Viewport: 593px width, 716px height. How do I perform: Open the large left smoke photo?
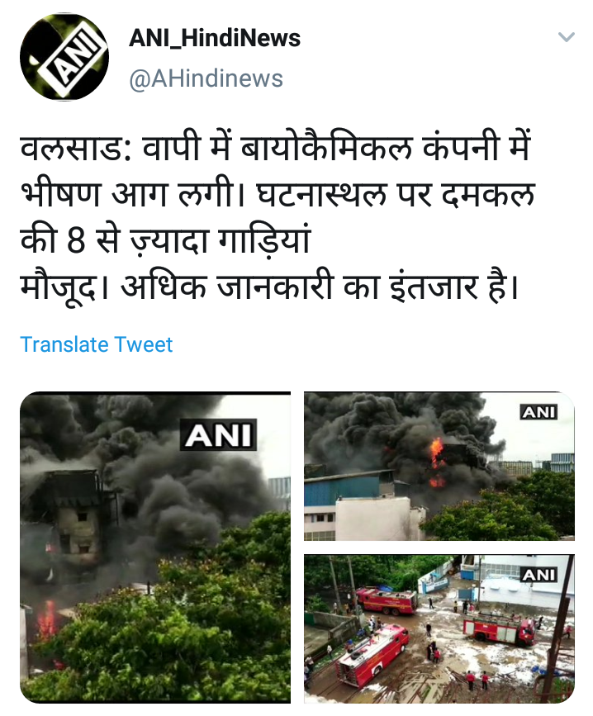(155, 547)
